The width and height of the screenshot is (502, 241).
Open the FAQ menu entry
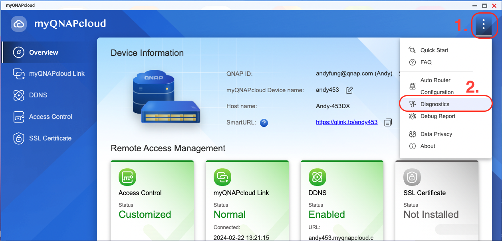click(x=426, y=62)
